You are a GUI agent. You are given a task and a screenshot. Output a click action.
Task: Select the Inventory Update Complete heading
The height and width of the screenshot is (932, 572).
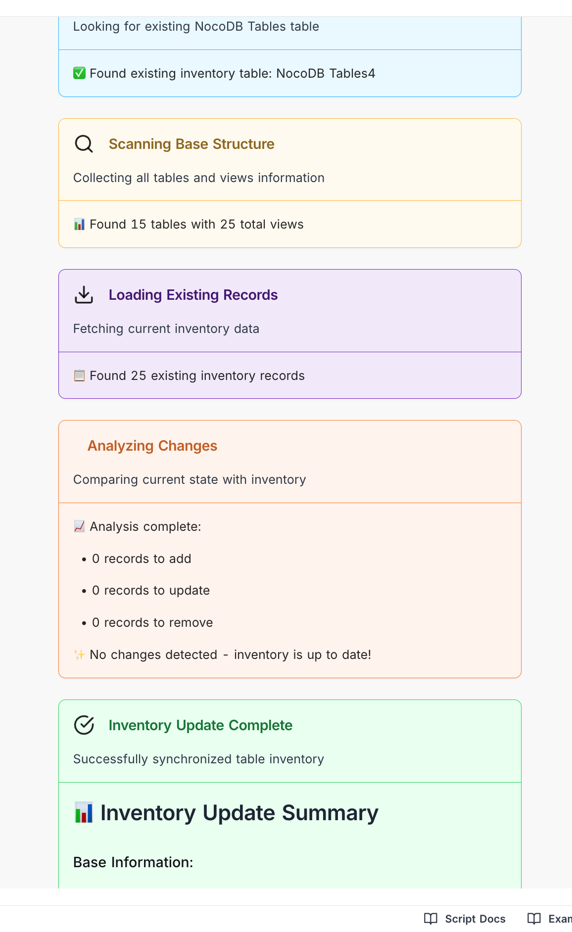[200, 725]
